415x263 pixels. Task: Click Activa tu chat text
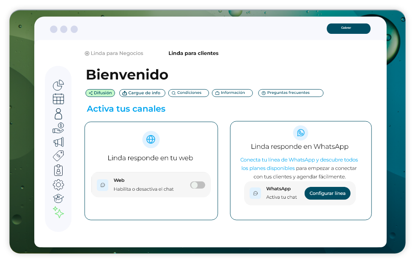coord(281,197)
